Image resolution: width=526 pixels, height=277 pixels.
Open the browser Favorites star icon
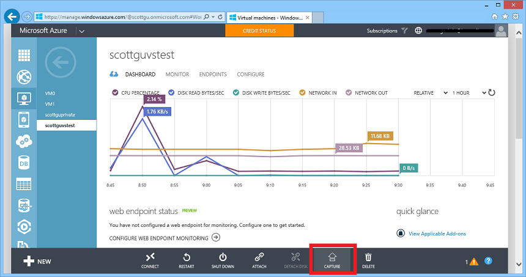(x=505, y=17)
